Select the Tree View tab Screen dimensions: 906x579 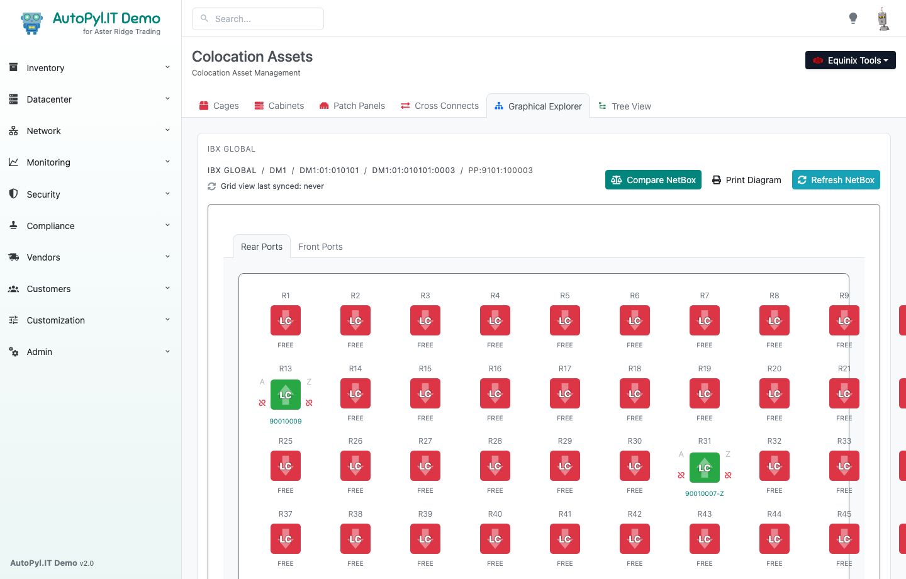[625, 106]
